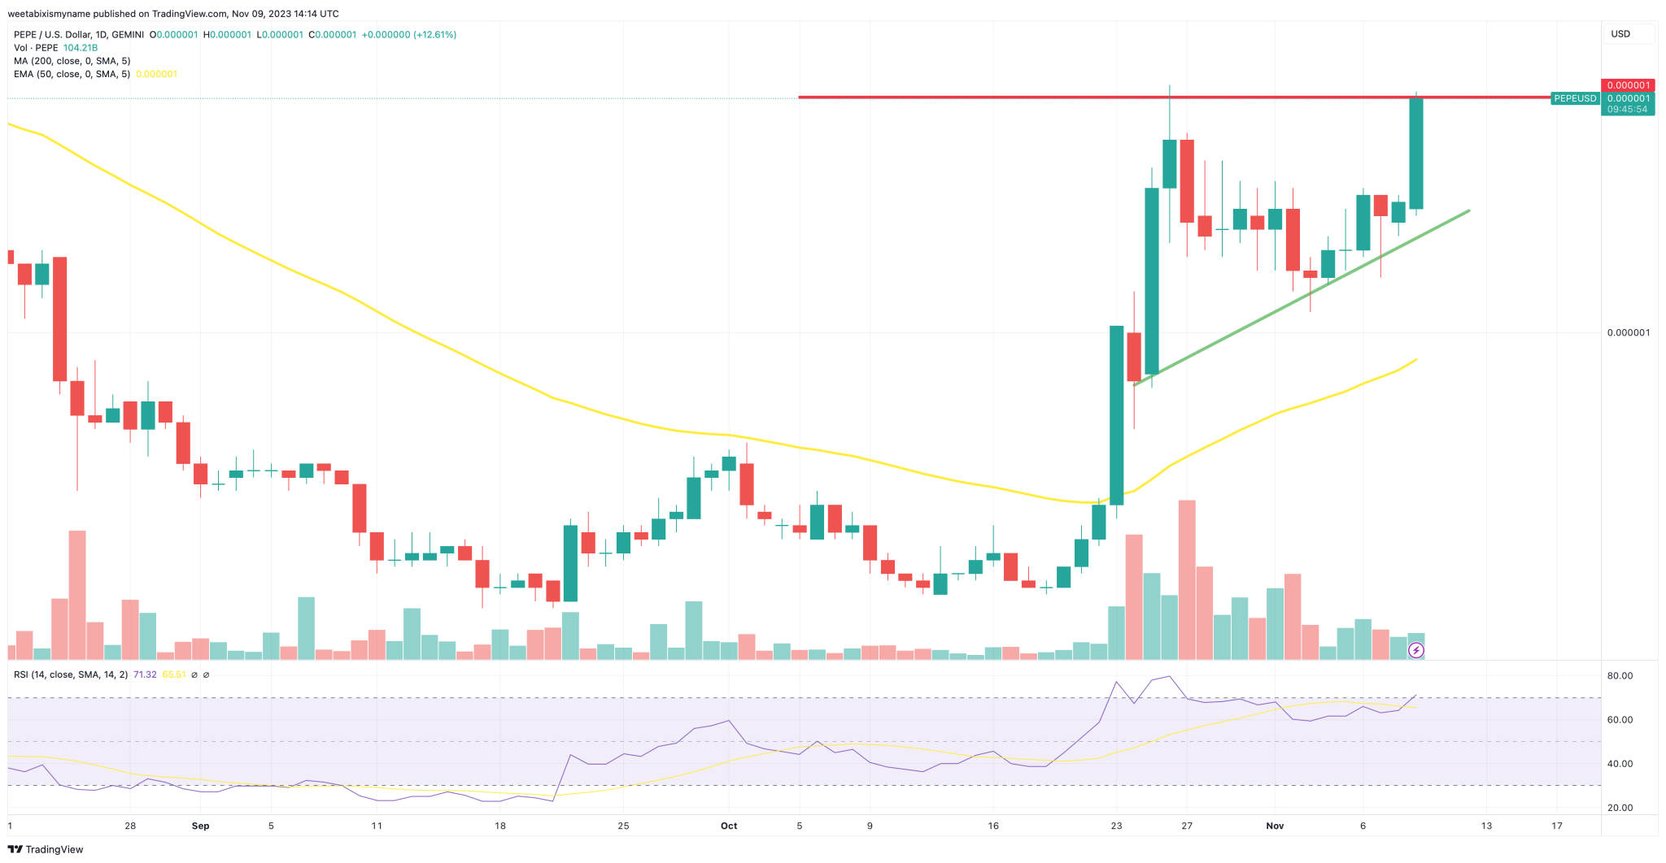Open the USD currency selector
The width and height of the screenshot is (1666, 863).
(1621, 34)
